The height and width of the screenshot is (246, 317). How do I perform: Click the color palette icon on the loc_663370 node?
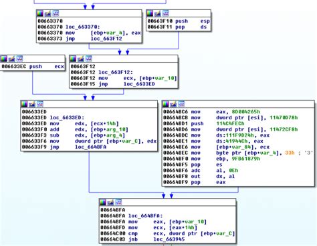(40, 13)
